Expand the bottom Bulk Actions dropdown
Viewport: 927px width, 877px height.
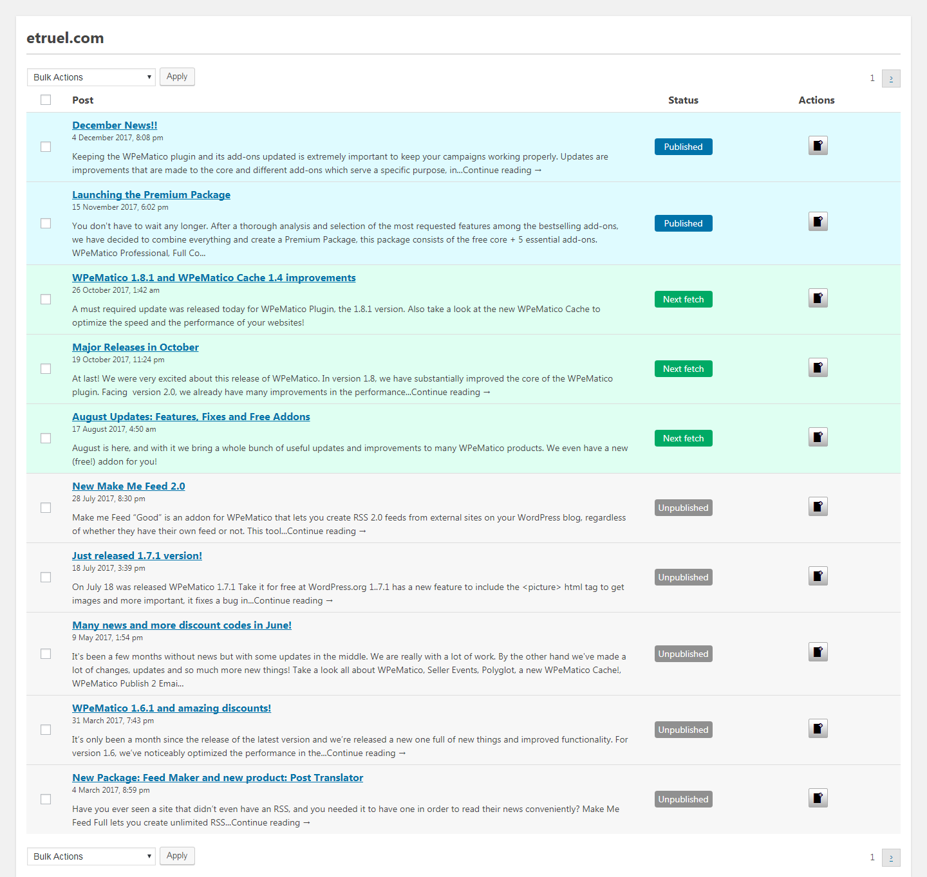(x=91, y=856)
